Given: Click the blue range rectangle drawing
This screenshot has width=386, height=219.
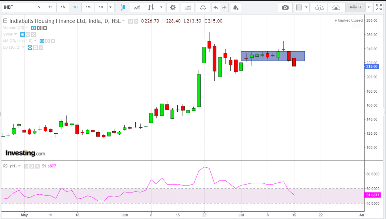Looking at the screenshot, I should pyautogui.click(x=273, y=56).
